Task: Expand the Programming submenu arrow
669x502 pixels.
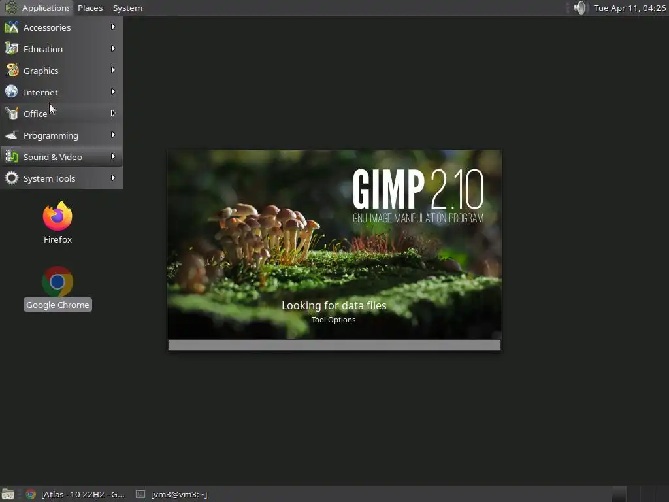Action: [x=113, y=135]
